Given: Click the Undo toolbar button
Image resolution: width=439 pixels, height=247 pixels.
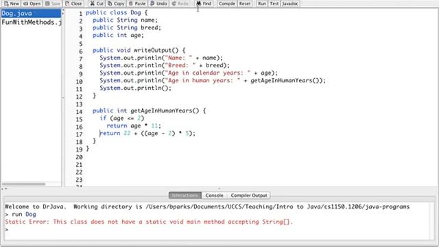Looking at the screenshot, I should click(158, 3).
